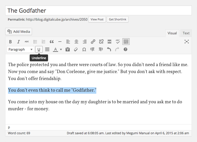
Task: Clear formatting with the eraser icon
Action: coord(76,49)
